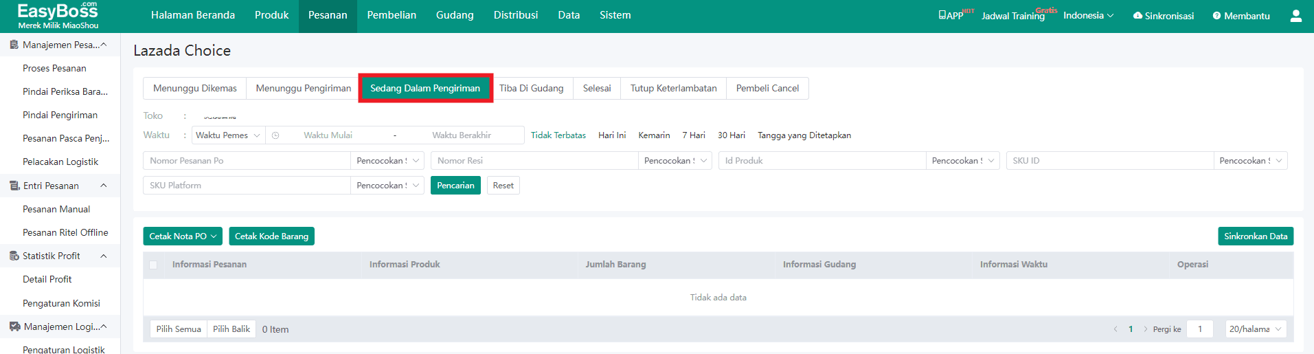This screenshot has height=354, width=1314.
Task: Switch to the Tutup Keterlambatan tab
Action: click(x=674, y=89)
